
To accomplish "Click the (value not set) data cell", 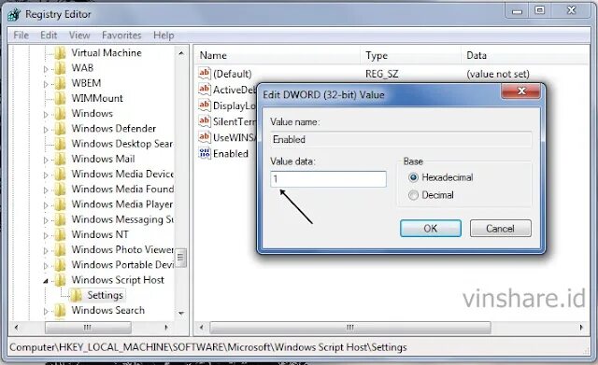I will [x=498, y=74].
